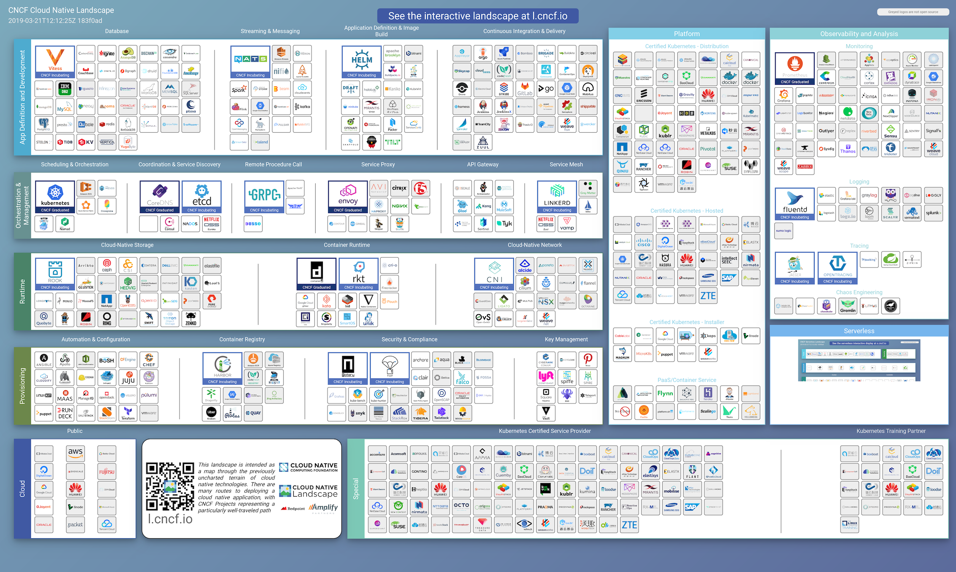Viewport: 956px width, 572px height.
Task: Select the etcd CNCF Incubating tile
Action: coord(201,197)
